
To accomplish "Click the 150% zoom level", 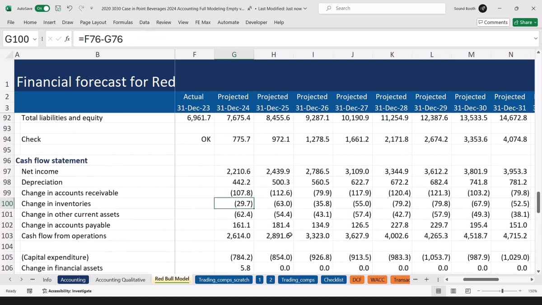I will click(x=532, y=291).
